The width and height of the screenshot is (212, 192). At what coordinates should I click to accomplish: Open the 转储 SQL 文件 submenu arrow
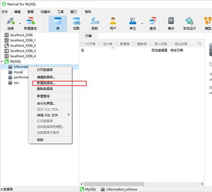(x=69, y=115)
